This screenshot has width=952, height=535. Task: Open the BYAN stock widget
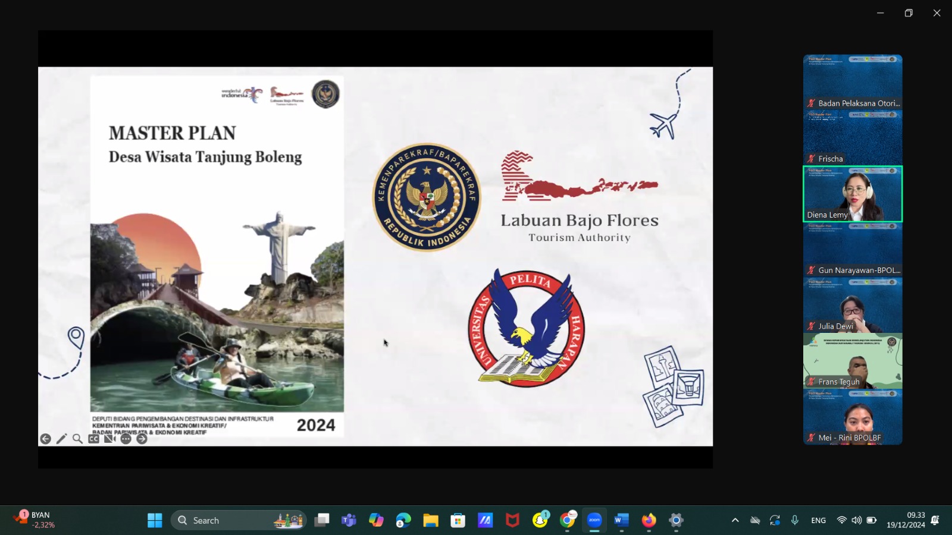pos(35,520)
